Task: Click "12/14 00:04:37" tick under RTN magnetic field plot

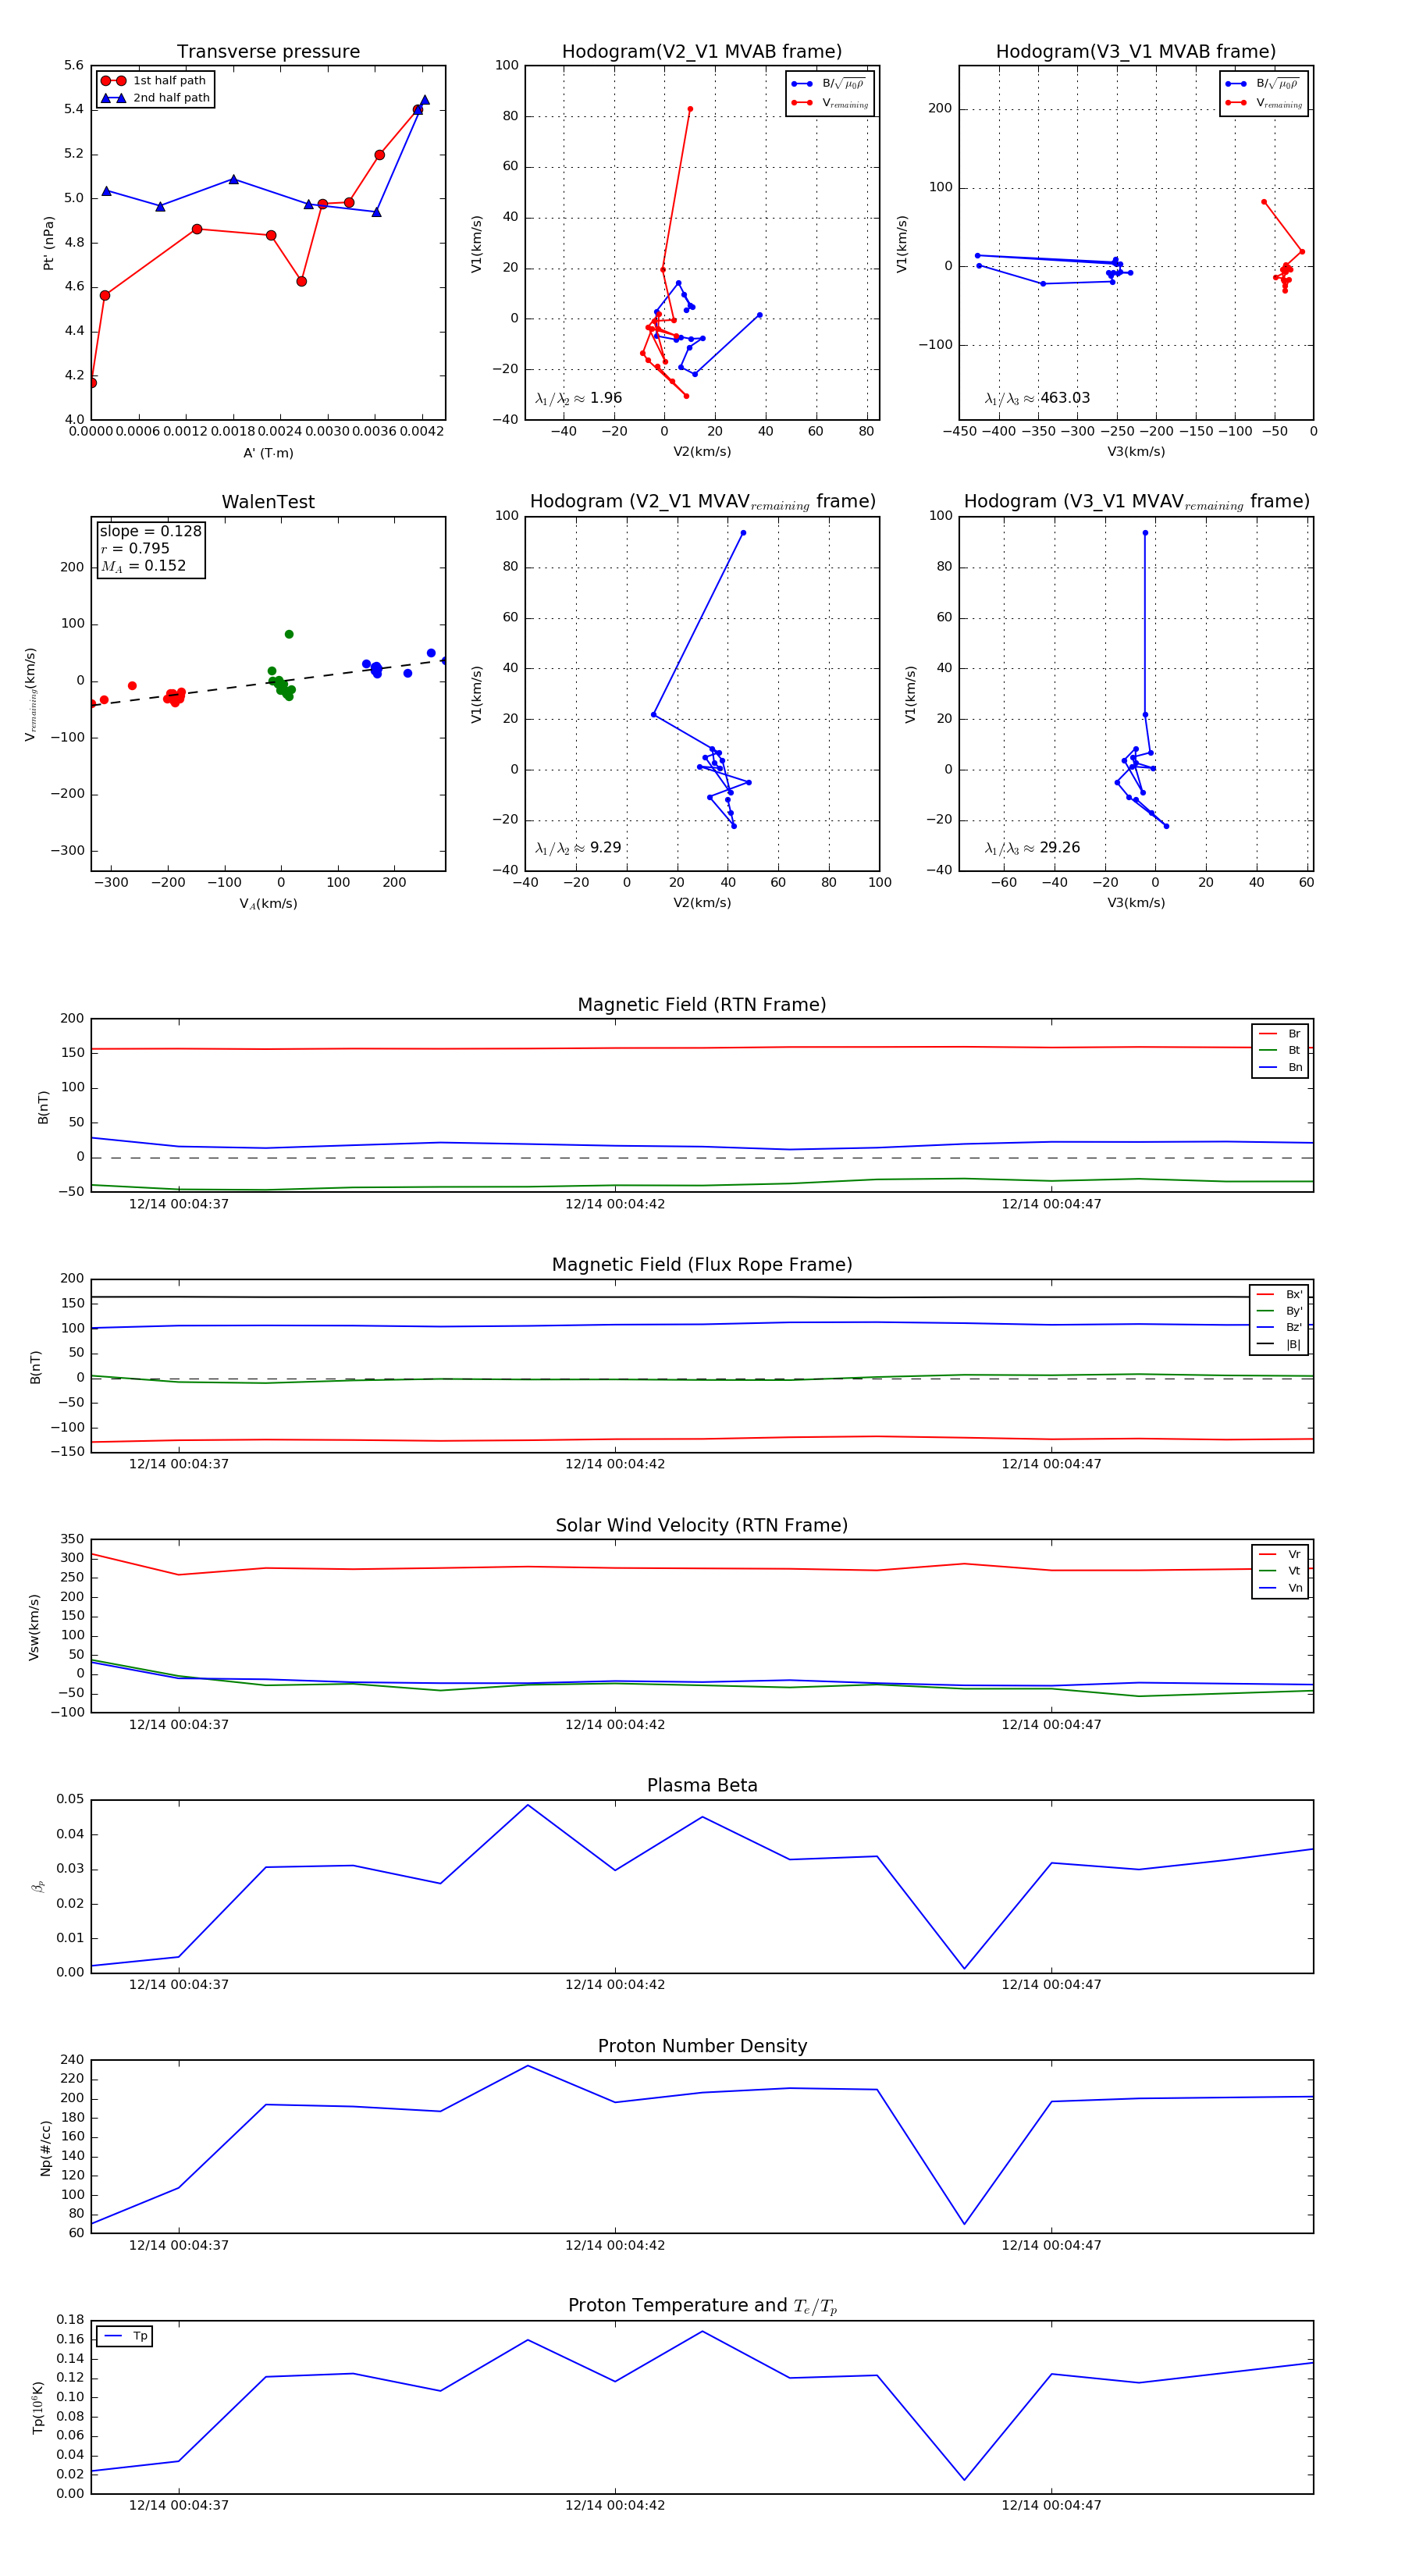Action: click(x=179, y=1204)
